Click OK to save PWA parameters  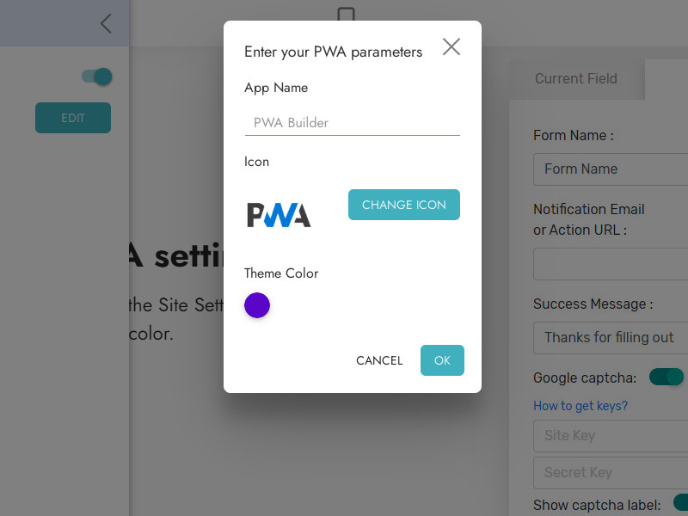[442, 360]
